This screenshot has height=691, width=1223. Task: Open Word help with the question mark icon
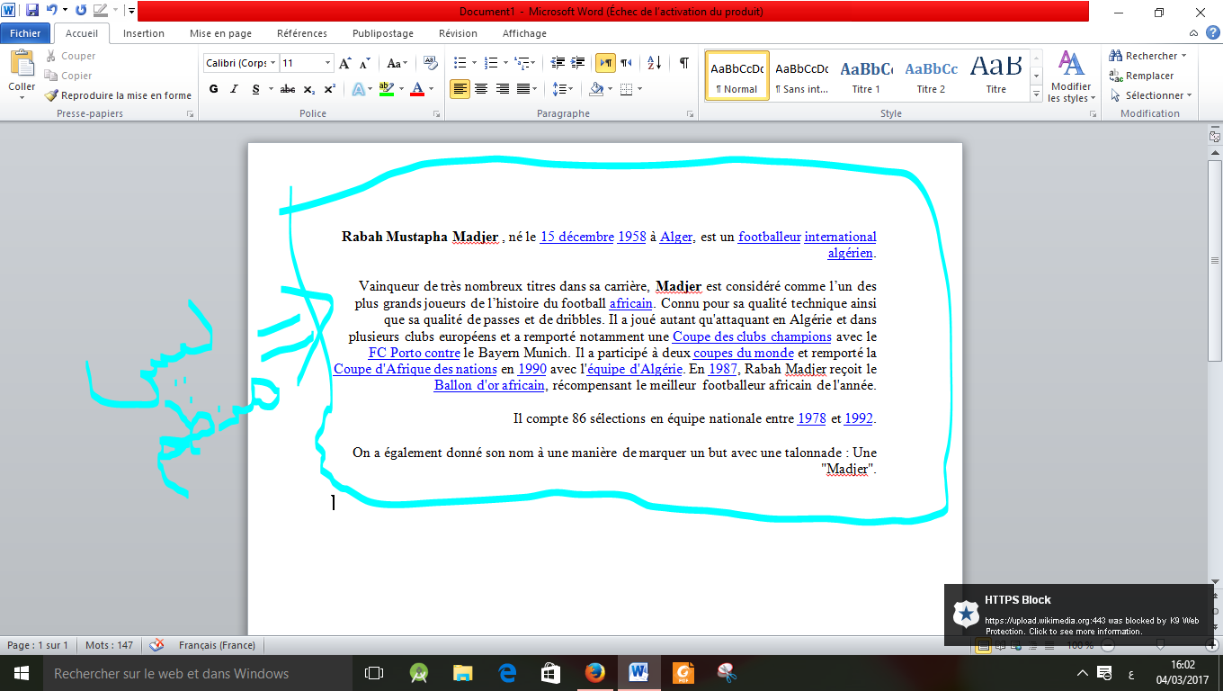pyautogui.click(x=1211, y=33)
